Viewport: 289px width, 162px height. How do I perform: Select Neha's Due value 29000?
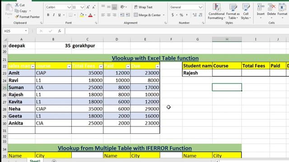click(x=145, y=109)
